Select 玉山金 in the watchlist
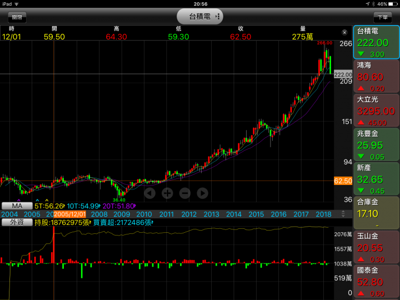 (x=376, y=247)
